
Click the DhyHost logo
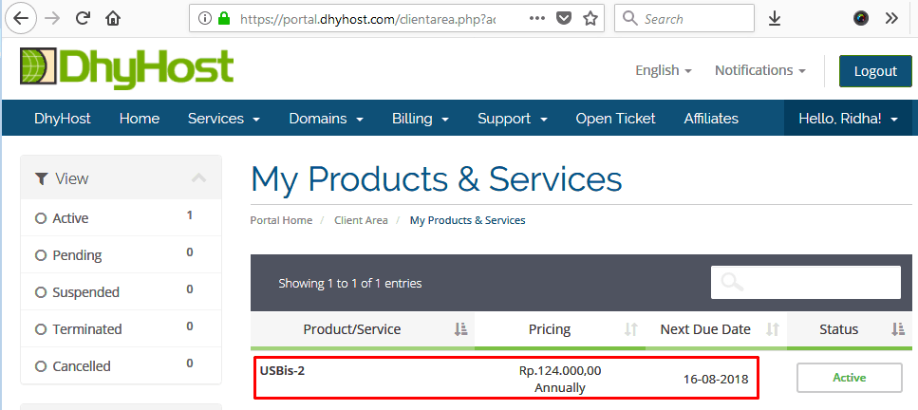point(126,68)
